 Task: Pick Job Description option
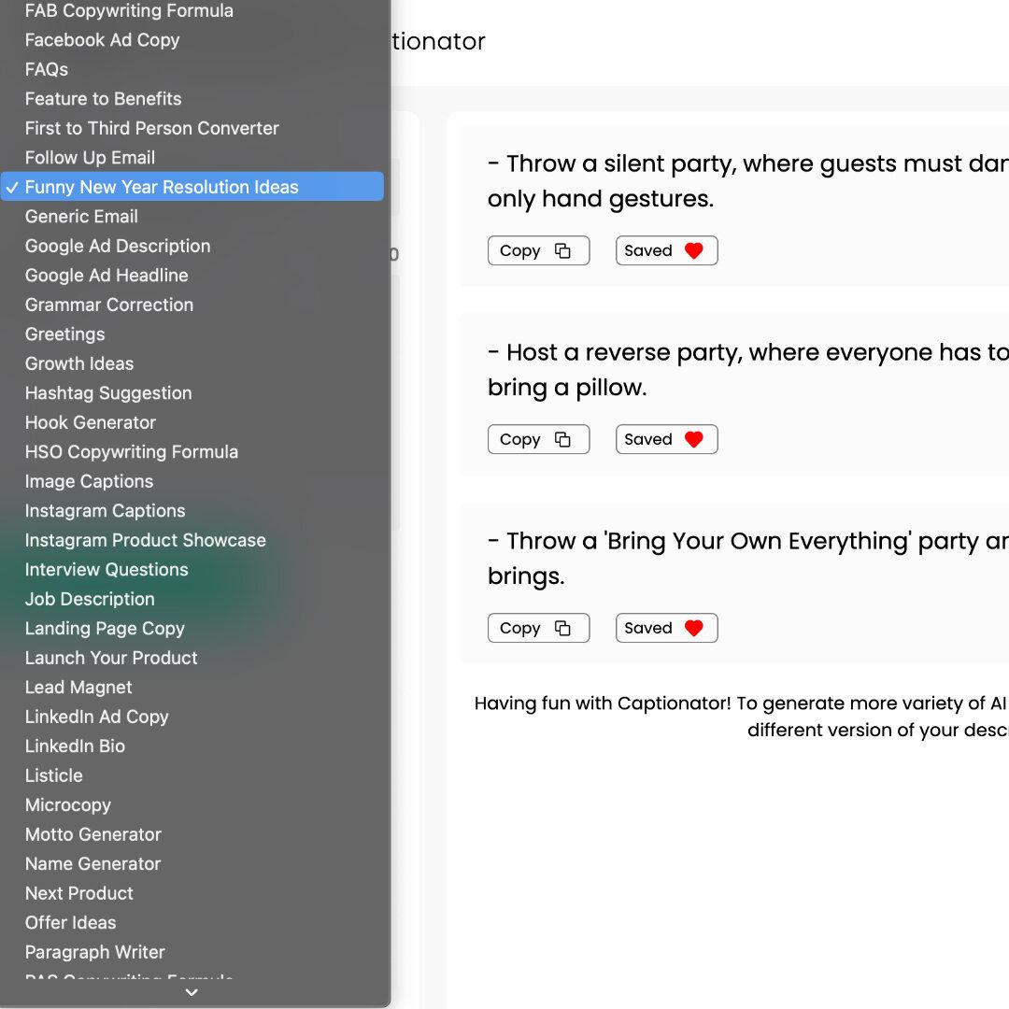click(192, 599)
